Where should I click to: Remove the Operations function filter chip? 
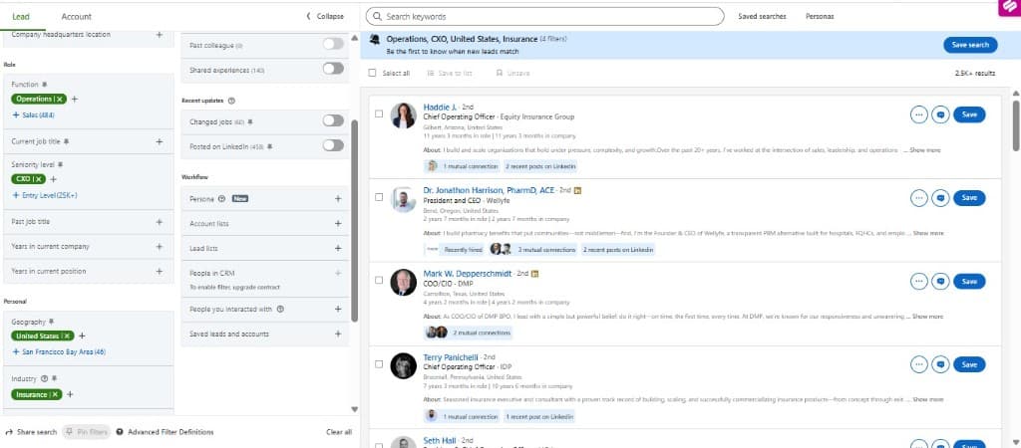(x=61, y=99)
